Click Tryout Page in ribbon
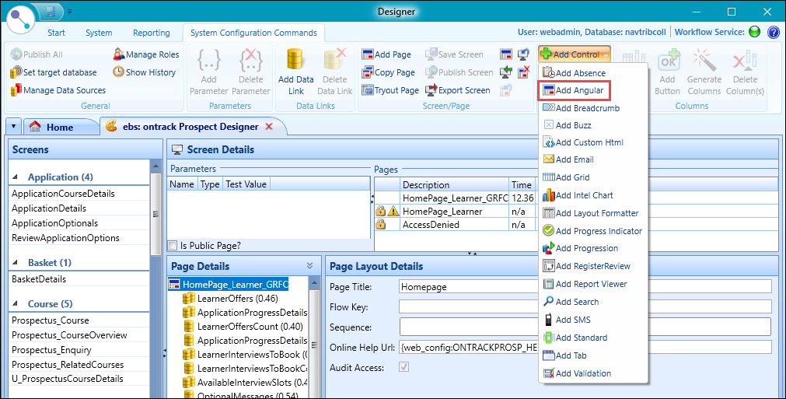786x399 pixels. (x=390, y=90)
